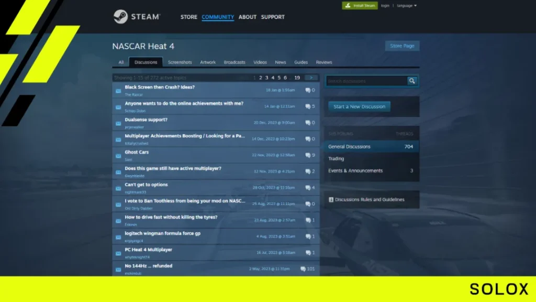
Task: Open thread 'Anyone wants to do the online achievements'
Action: 184,103
